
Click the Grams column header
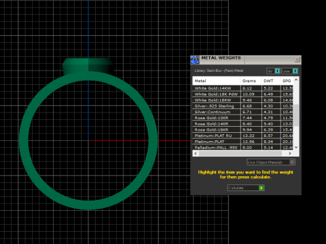click(251, 81)
